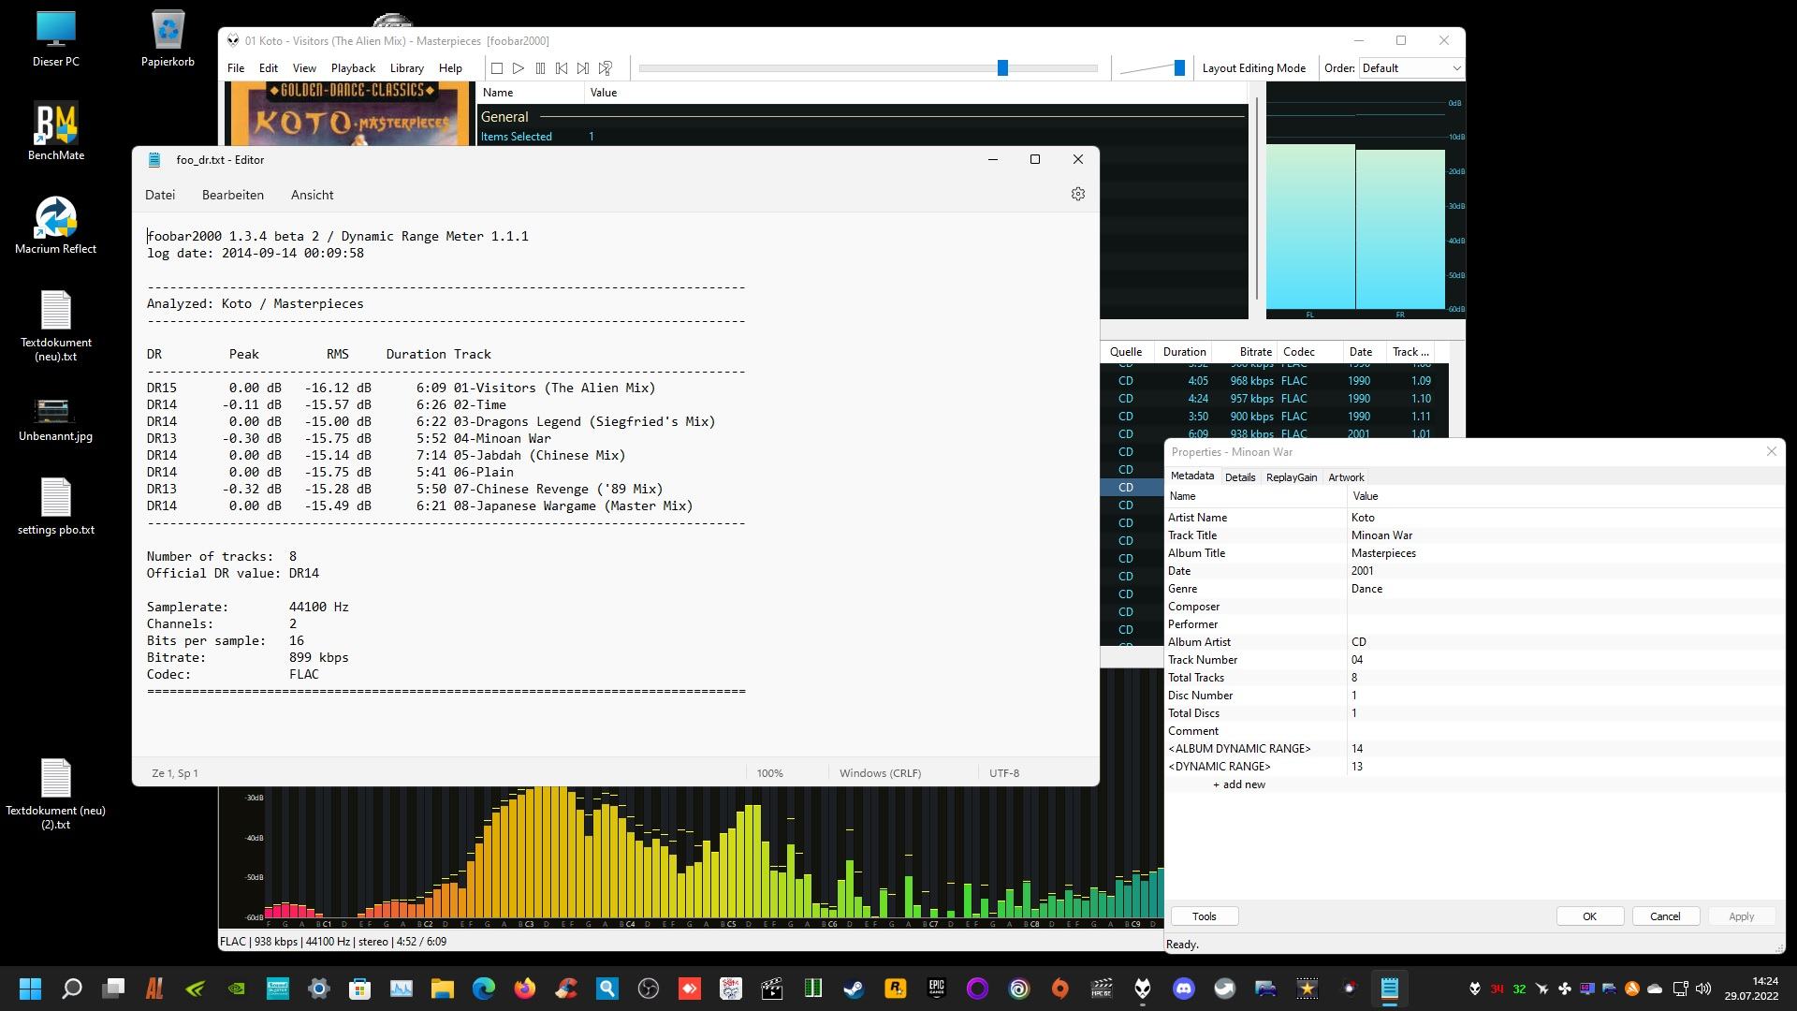The image size is (1797, 1011).
Task: Open the playback Order dropdown
Action: [1410, 68]
